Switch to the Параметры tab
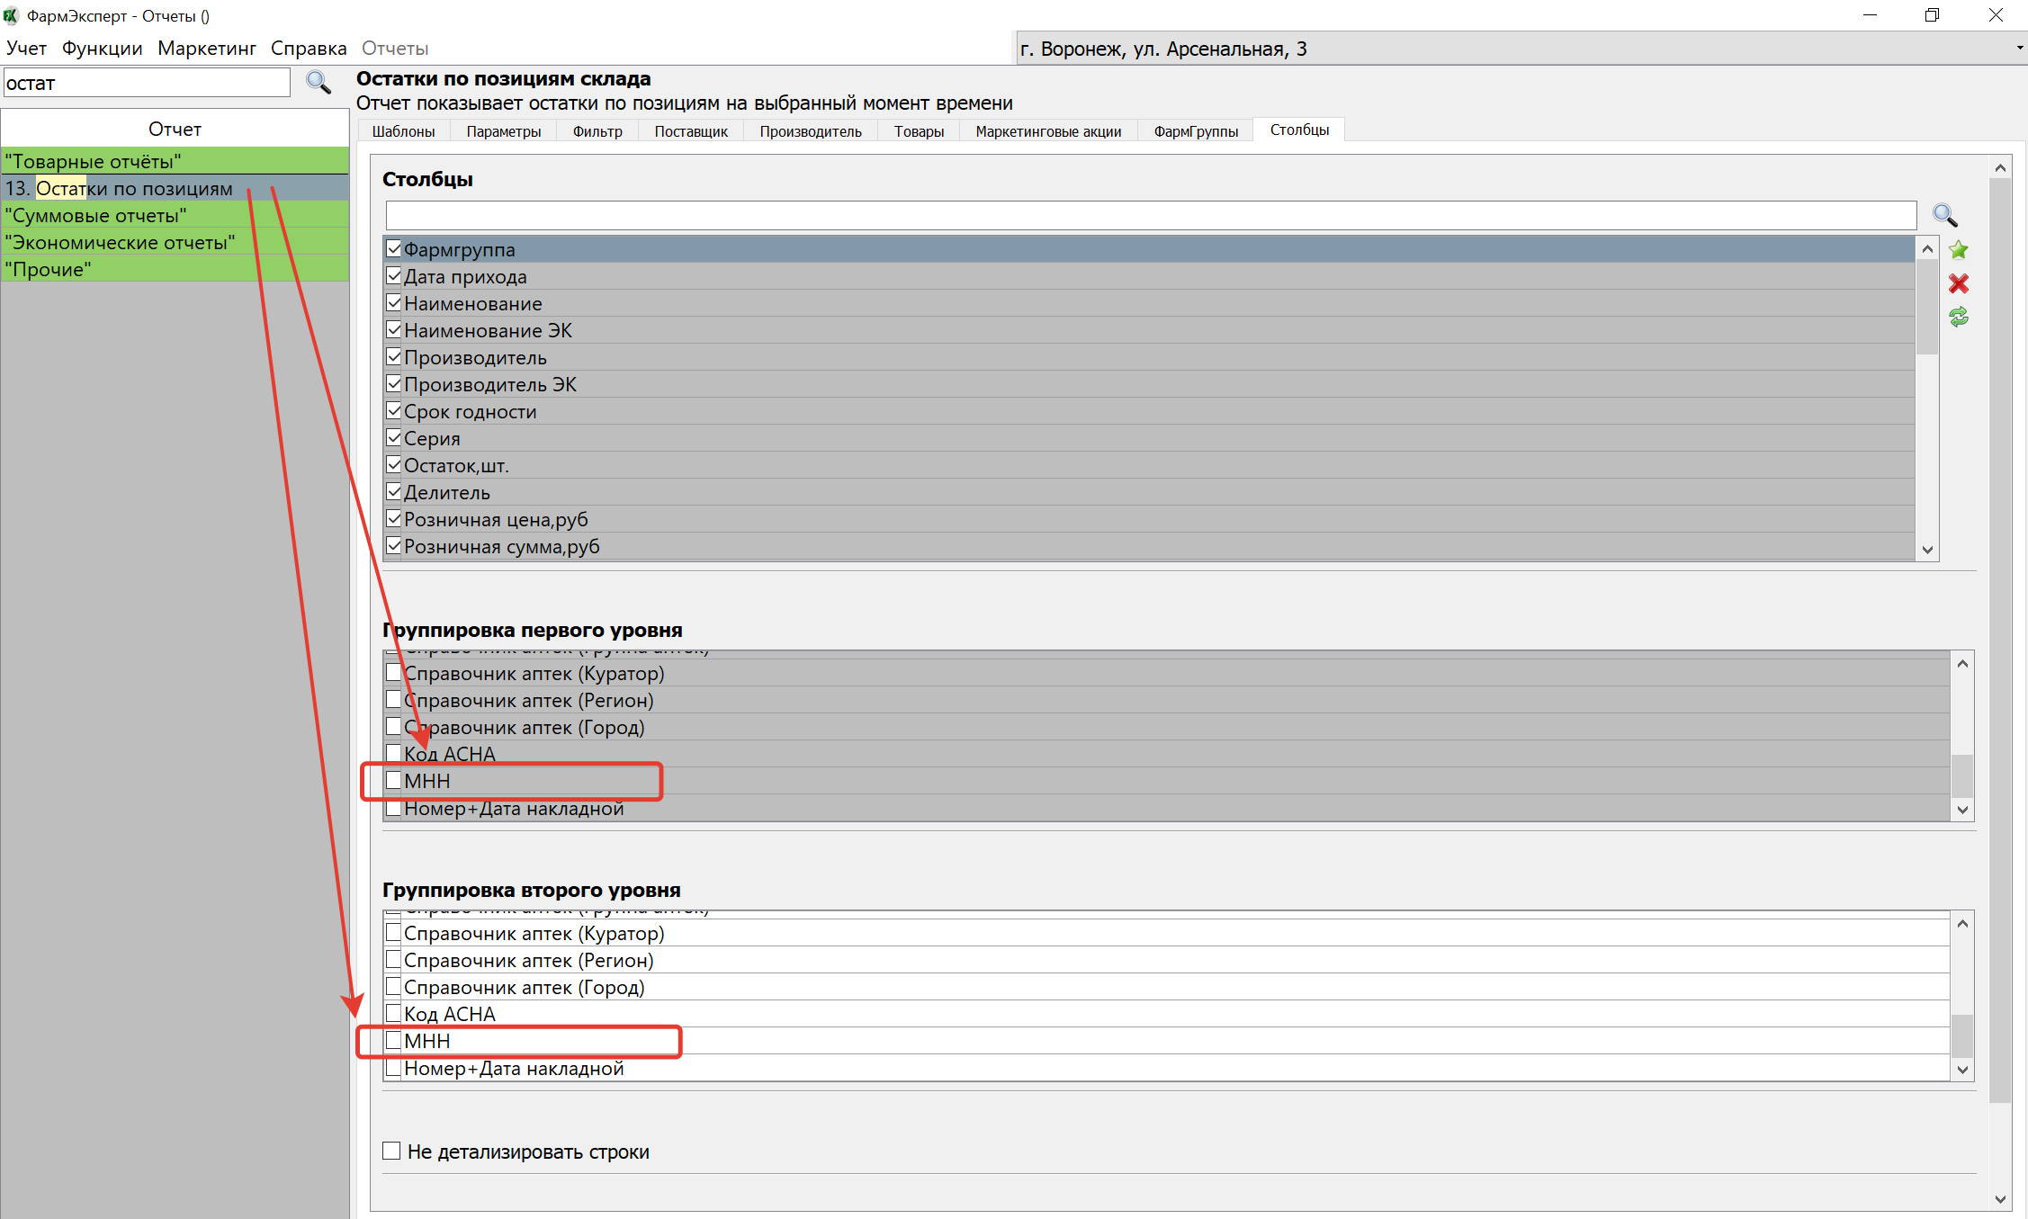 coord(503,131)
